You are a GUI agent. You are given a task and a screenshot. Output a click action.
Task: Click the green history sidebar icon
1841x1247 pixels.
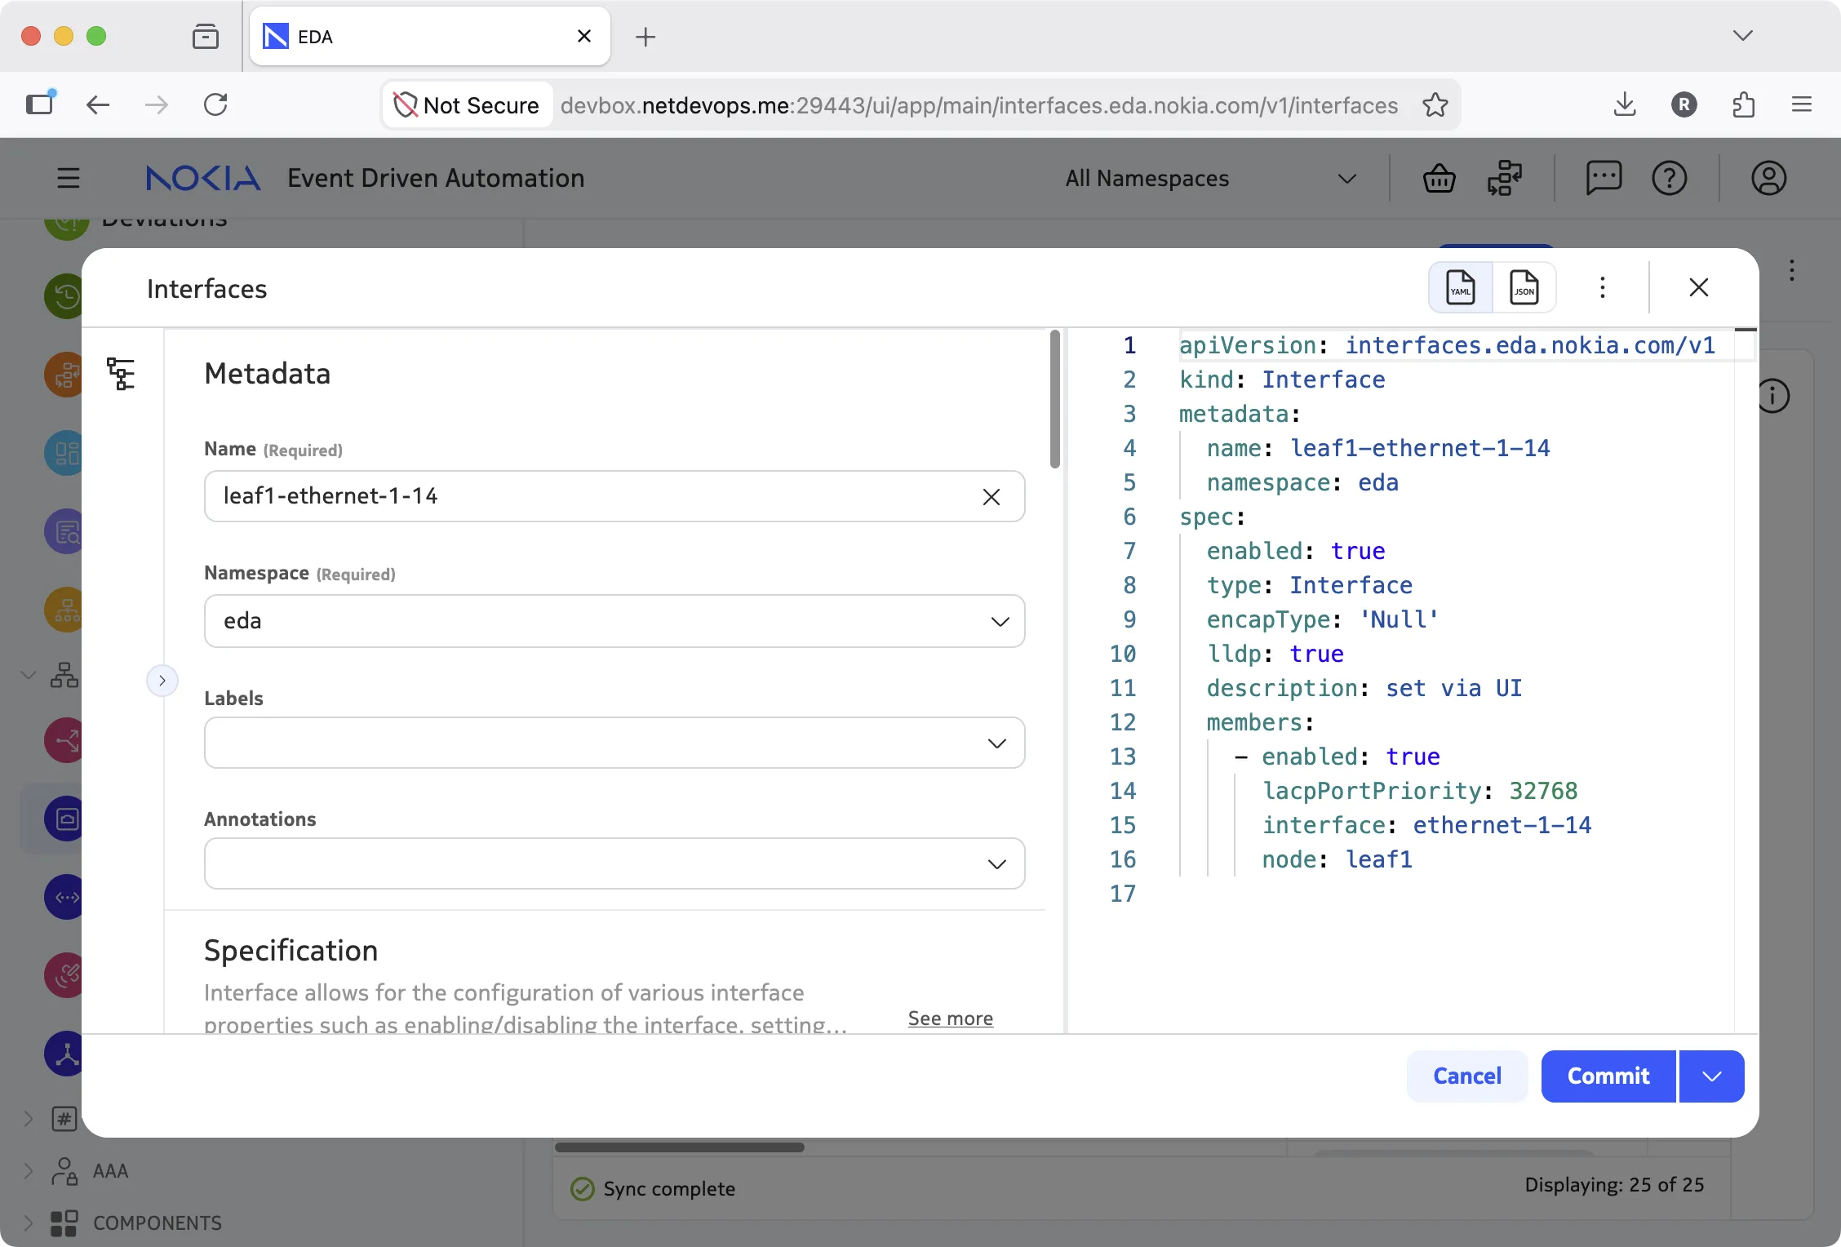click(64, 295)
